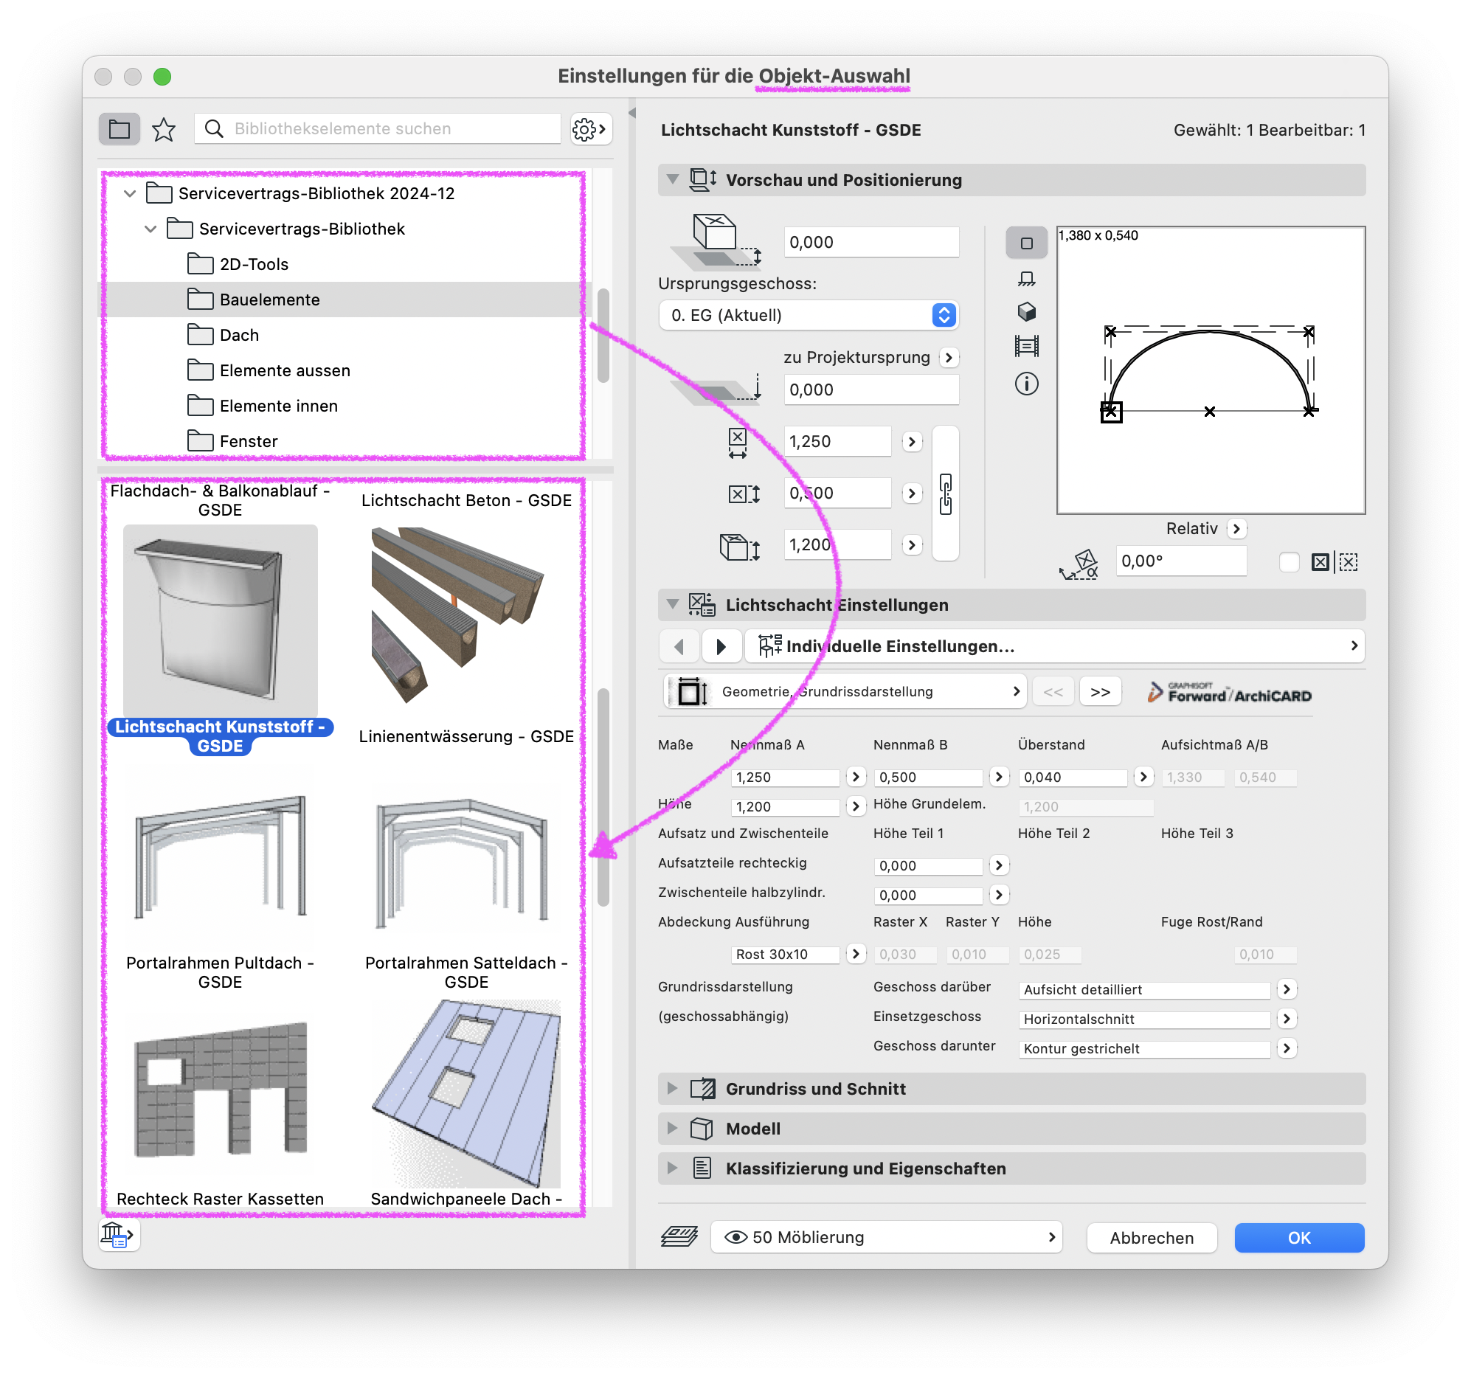Viewport: 1471px width, 1378px height.
Task: Open Horizontalschnitt options arrow
Action: pos(1287,1019)
